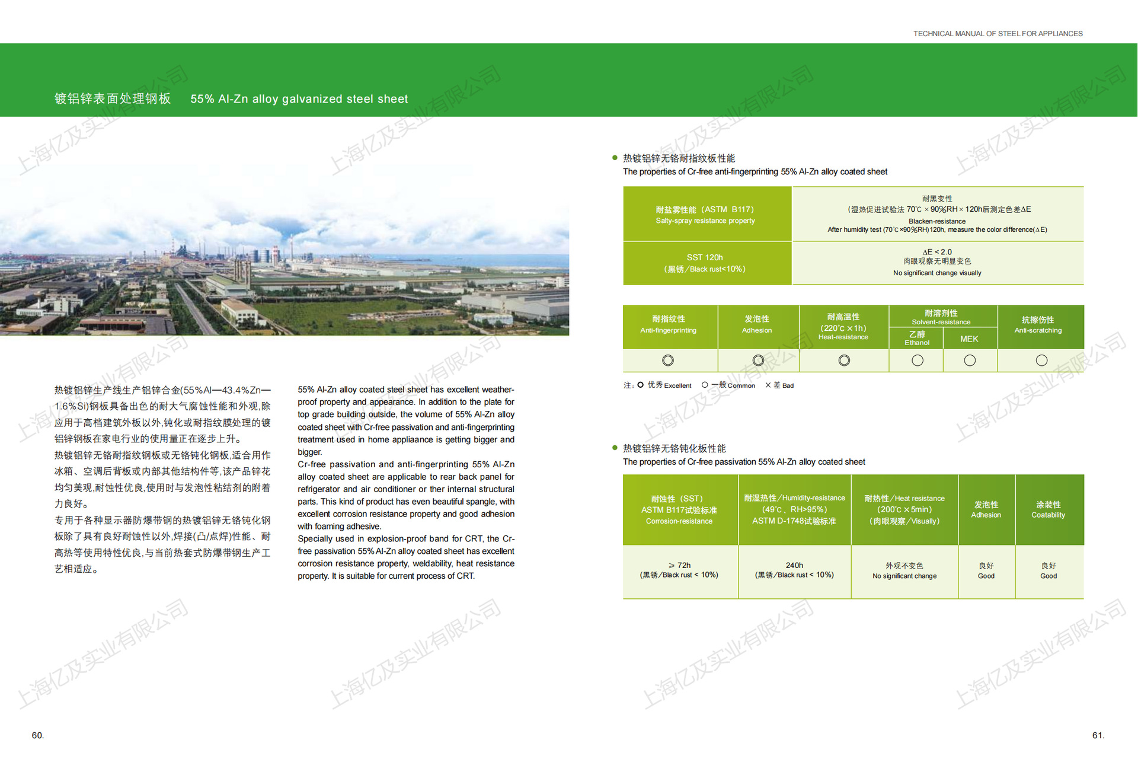Screen dimensions: 1138x772
Task: Click the SST 120h result cell
Action: pyautogui.click(x=705, y=263)
